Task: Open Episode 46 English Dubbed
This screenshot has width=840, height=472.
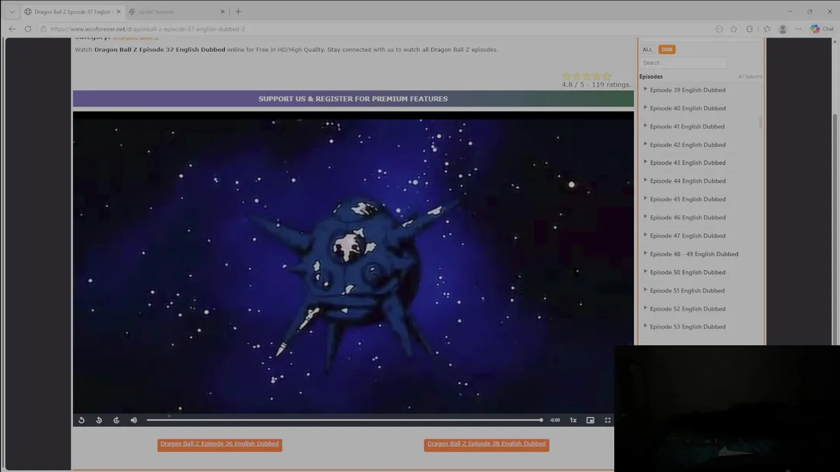Action: (x=688, y=218)
